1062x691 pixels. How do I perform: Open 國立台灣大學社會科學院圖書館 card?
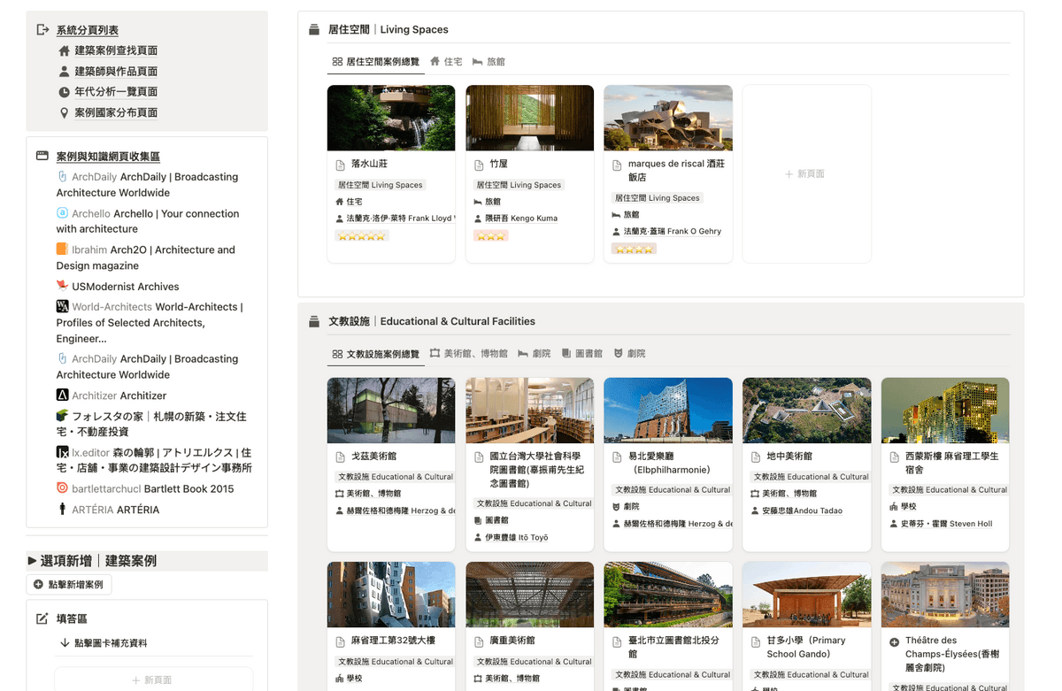coord(529,465)
